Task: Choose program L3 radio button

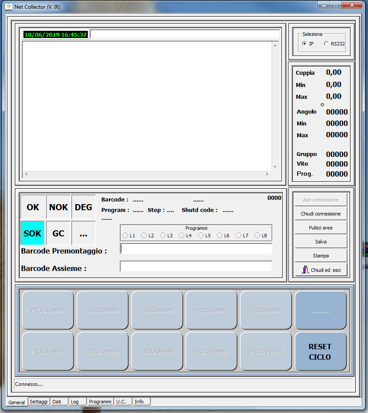Action: [163, 235]
